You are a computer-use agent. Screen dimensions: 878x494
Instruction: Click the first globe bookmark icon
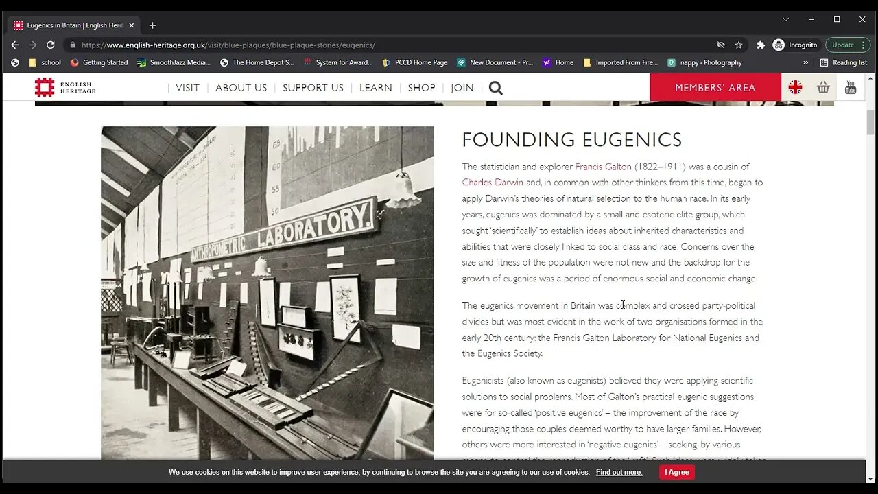[15, 62]
